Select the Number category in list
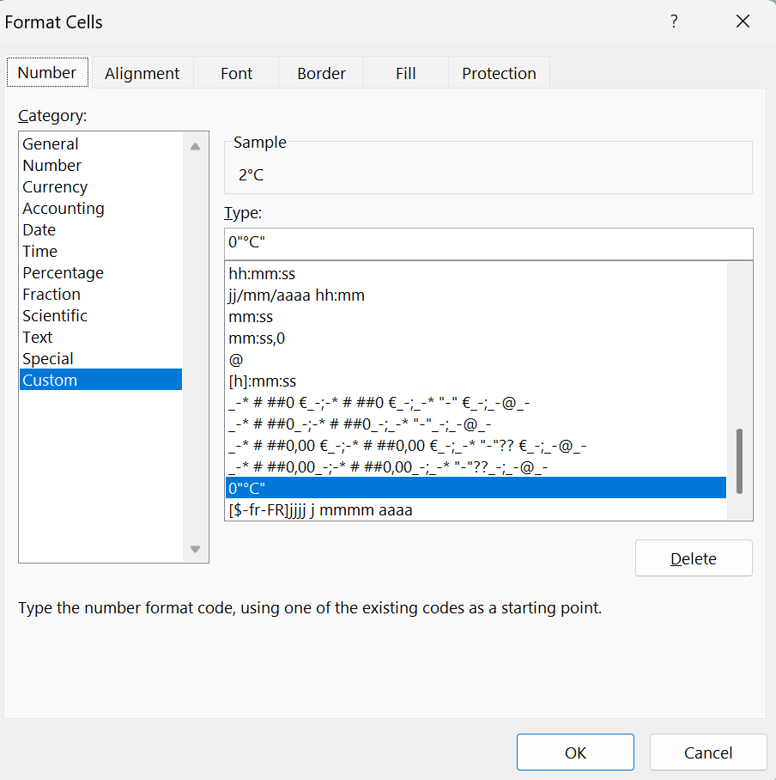Image resolution: width=776 pixels, height=780 pixels. pyautogui.click(x=101, y=165)
